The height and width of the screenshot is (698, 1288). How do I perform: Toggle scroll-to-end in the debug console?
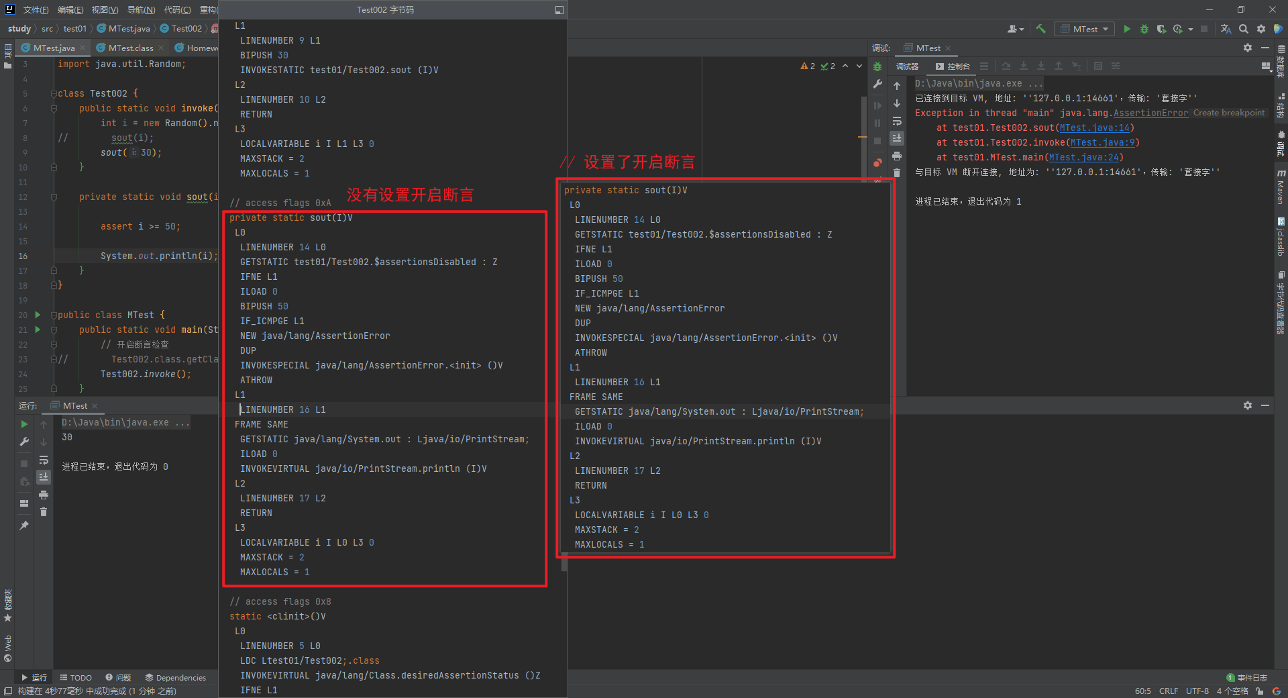(x=897, y=138)
